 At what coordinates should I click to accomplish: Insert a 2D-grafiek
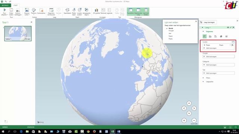(96, 12)
